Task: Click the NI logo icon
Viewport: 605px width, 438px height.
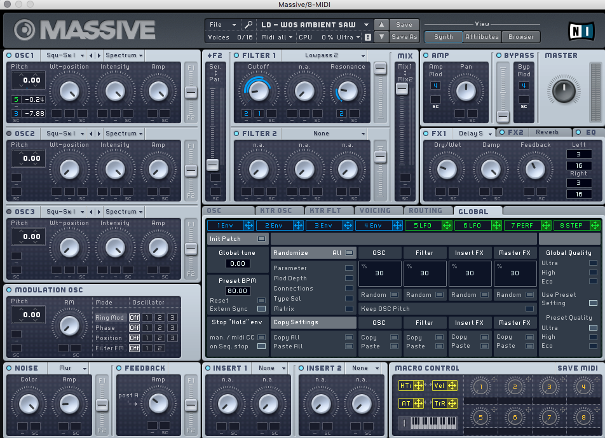Action: (x=580, y=30)
